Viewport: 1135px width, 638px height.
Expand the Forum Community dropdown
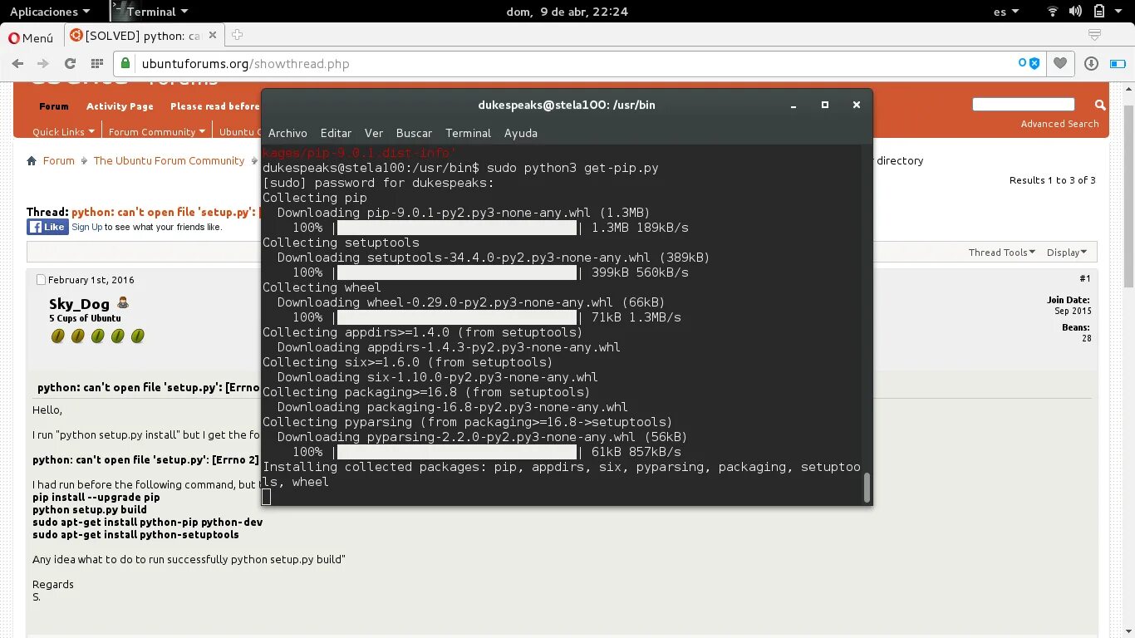[x=157, y=131]
